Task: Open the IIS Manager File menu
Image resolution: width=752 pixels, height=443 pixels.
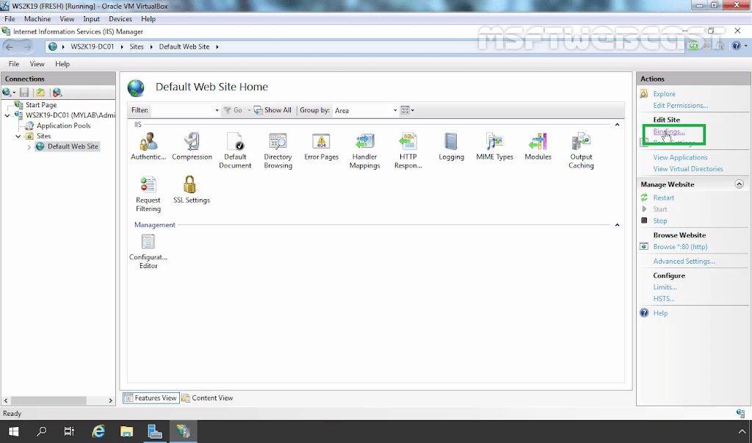Action: click(14, 64)
